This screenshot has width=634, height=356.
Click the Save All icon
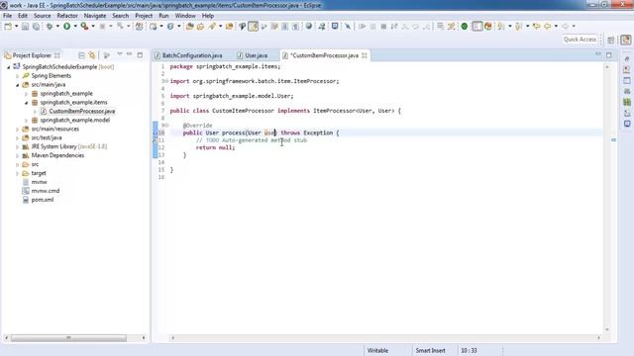pos(36,27)
